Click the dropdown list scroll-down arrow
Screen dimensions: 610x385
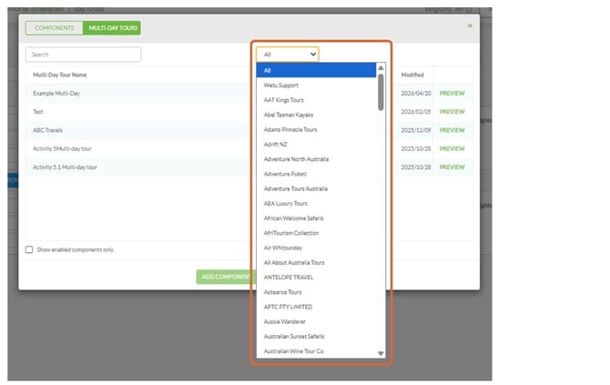(x=381, y=353)
